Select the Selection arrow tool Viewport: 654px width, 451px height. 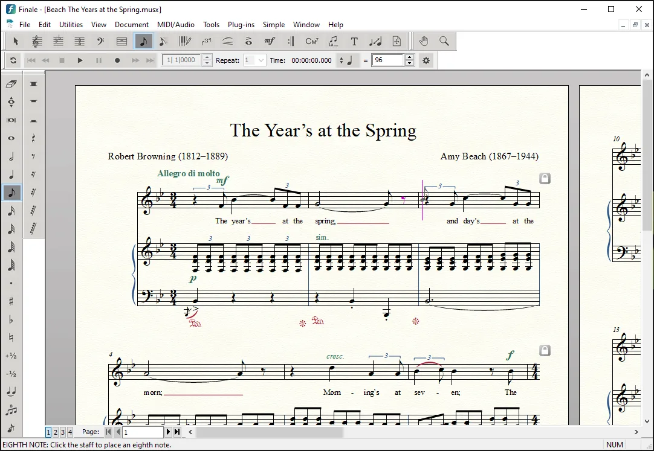tap(16, 41)
